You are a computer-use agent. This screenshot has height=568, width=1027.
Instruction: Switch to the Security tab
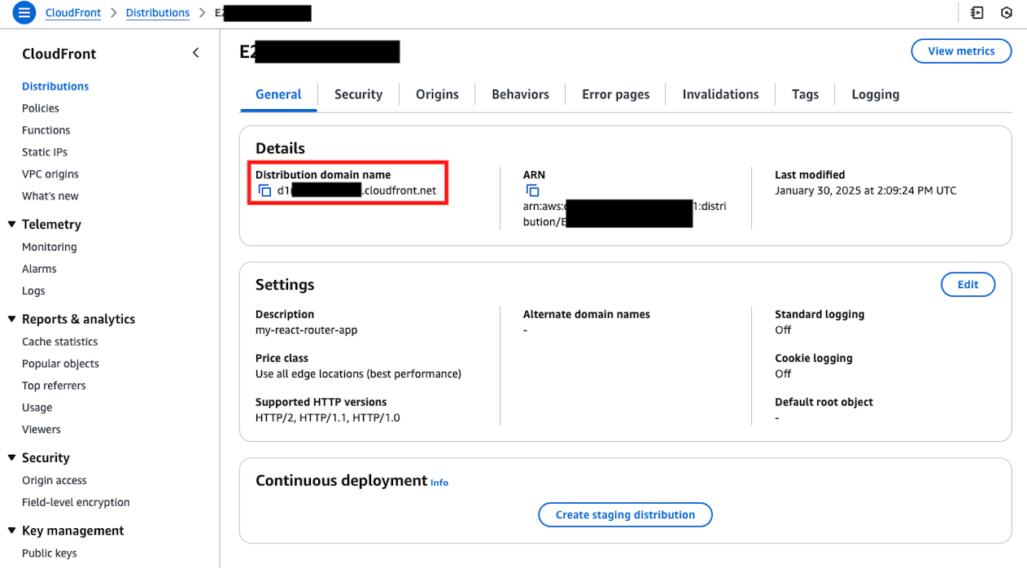(x=358, y=94)
